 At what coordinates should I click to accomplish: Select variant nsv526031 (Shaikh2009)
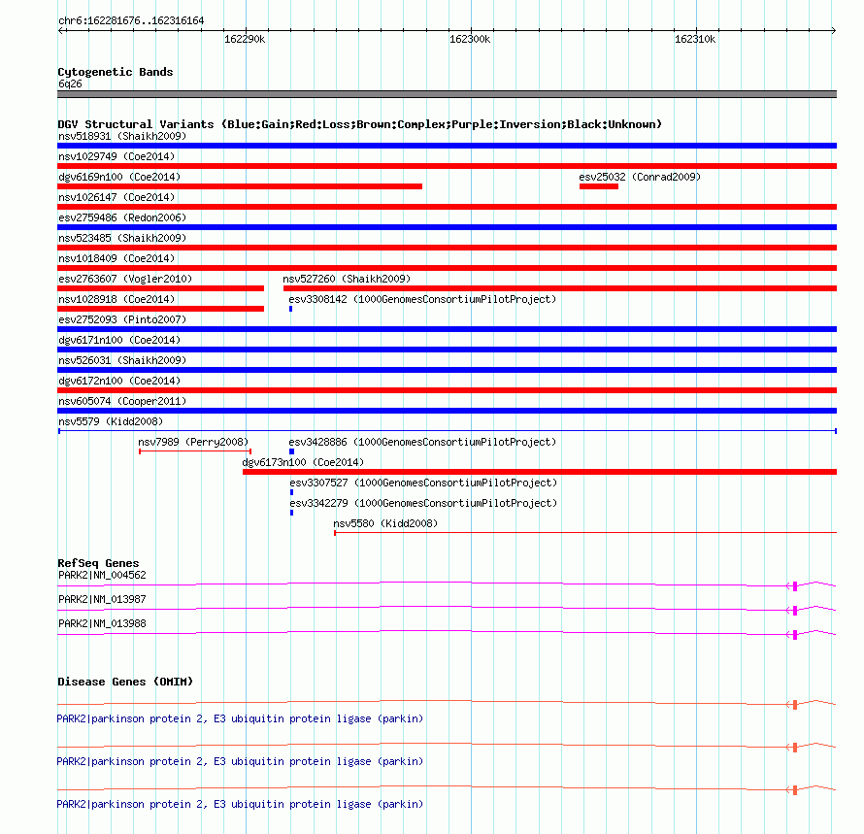(x=122, y=360)
